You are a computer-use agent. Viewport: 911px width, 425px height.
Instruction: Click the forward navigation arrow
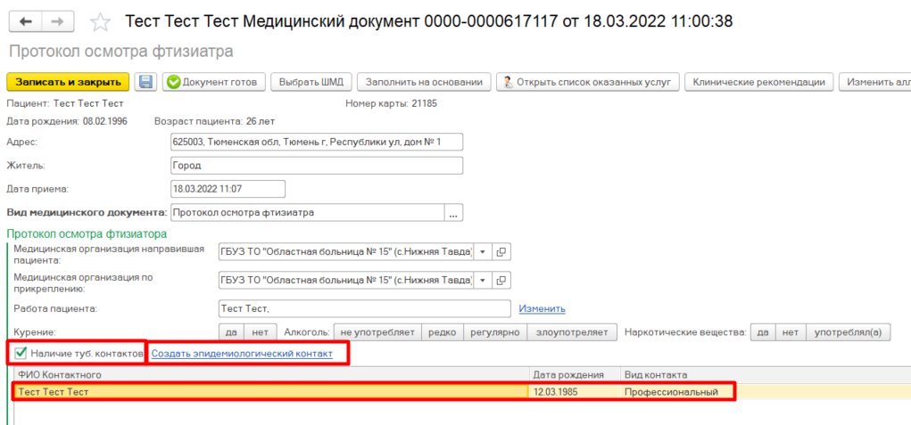[x=57, y=20]
